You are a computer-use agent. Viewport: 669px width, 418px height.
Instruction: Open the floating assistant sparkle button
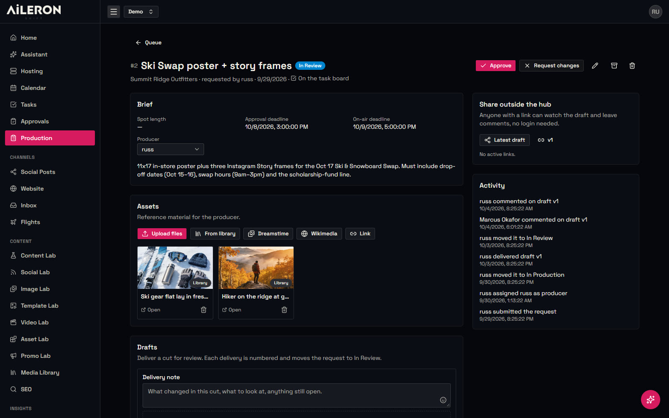[x=651, y=400]
